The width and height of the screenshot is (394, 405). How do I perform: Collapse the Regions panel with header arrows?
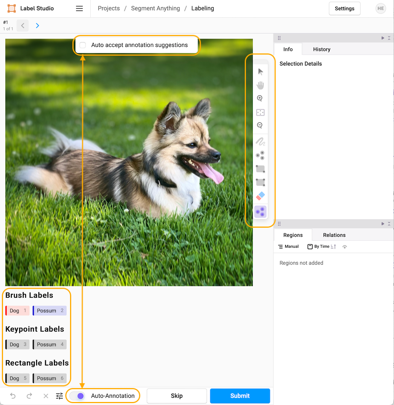[389, 224]
